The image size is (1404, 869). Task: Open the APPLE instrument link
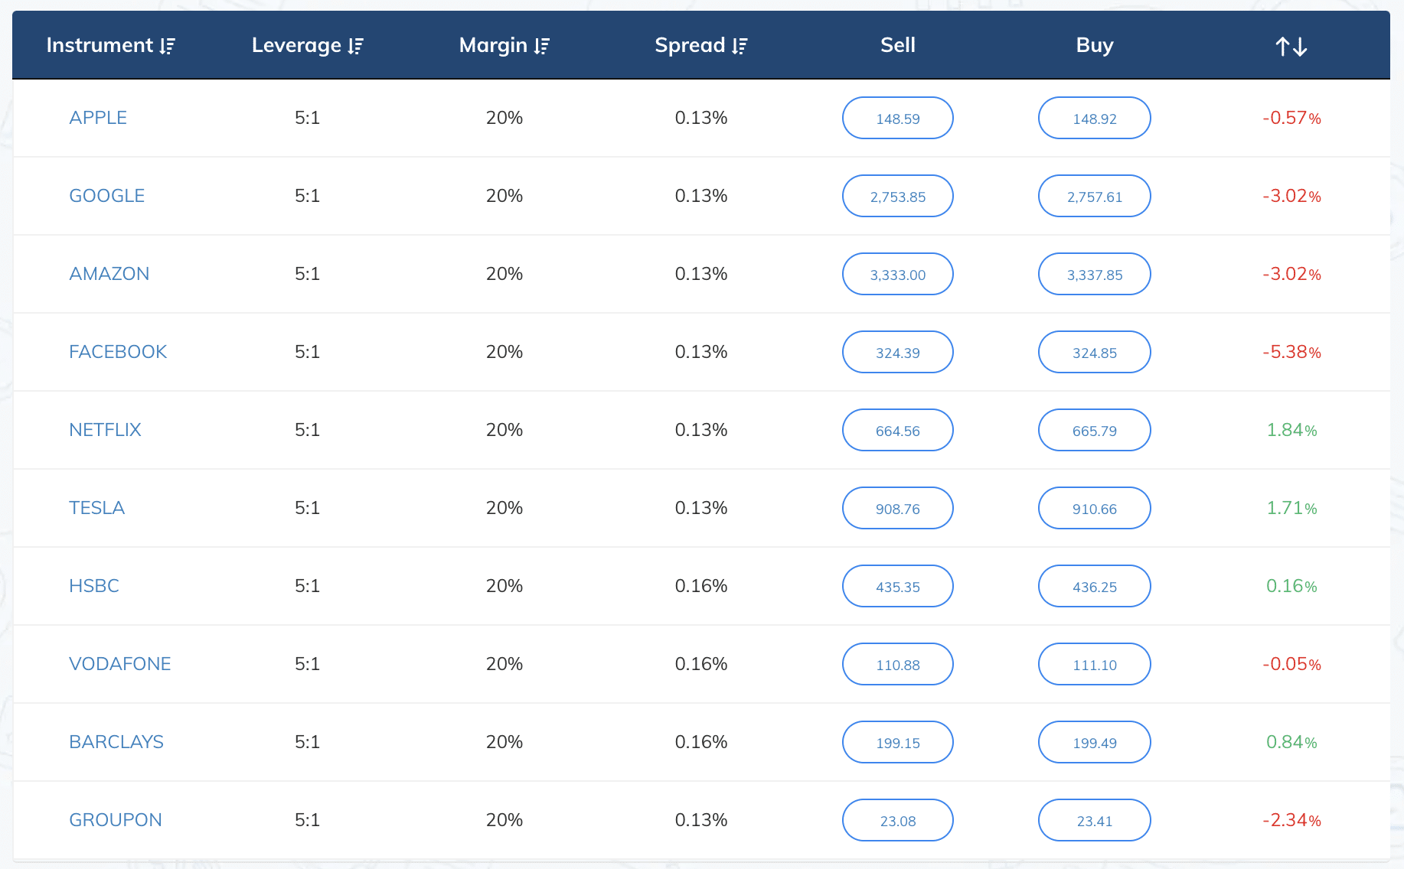[98, 118]
